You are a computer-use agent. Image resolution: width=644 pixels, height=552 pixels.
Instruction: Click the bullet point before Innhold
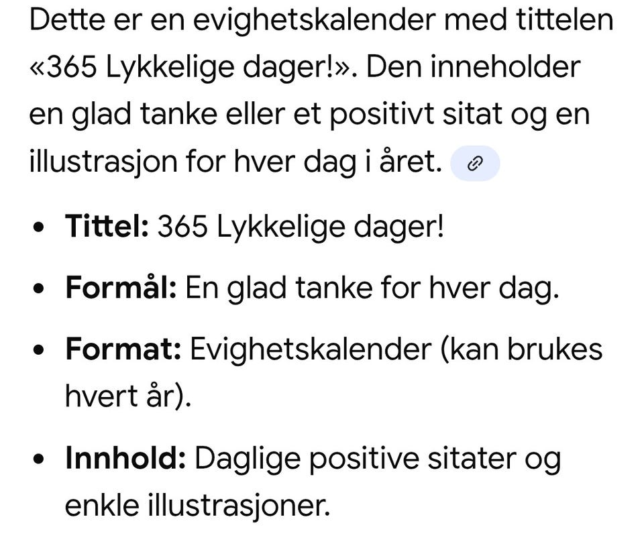39,459
